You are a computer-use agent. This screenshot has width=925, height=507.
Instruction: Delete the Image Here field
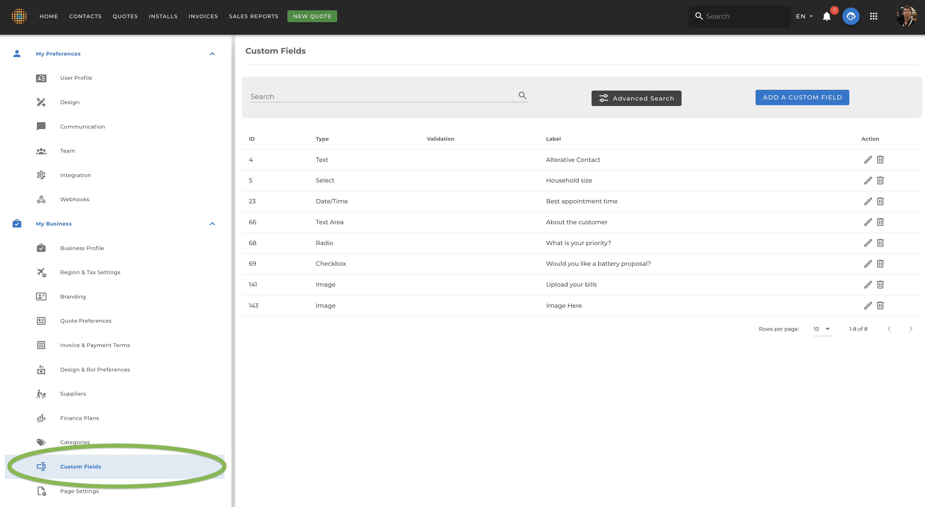pyautogui.click(x=880, y=306)
